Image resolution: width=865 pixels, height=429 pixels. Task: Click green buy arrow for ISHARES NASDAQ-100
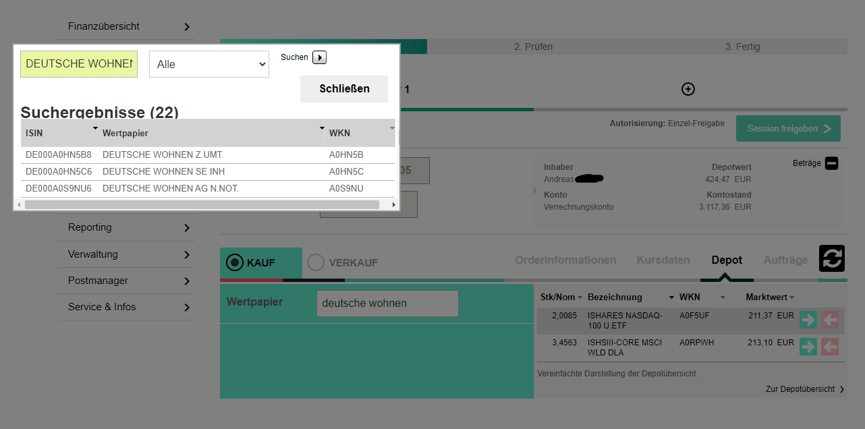[x=808, y=320]
